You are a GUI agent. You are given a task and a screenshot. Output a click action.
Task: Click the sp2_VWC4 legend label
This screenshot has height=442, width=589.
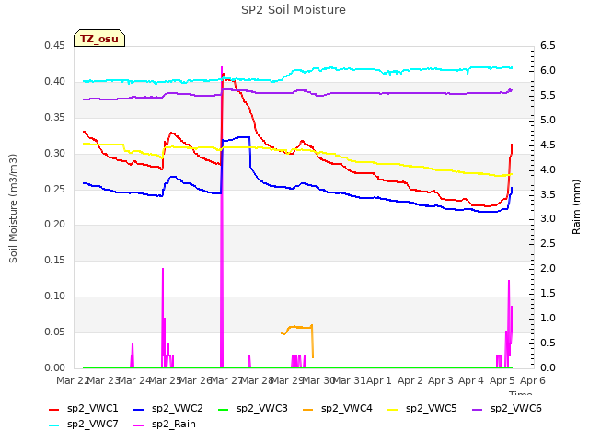(347, 408)
